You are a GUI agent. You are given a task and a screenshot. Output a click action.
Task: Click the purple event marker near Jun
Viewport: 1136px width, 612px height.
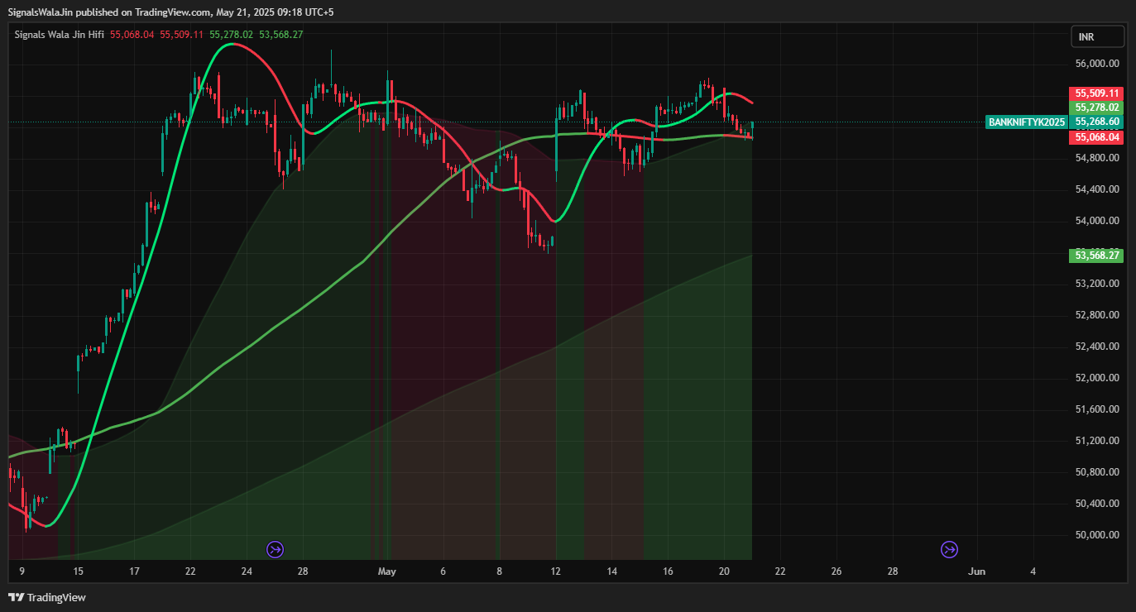949,548
